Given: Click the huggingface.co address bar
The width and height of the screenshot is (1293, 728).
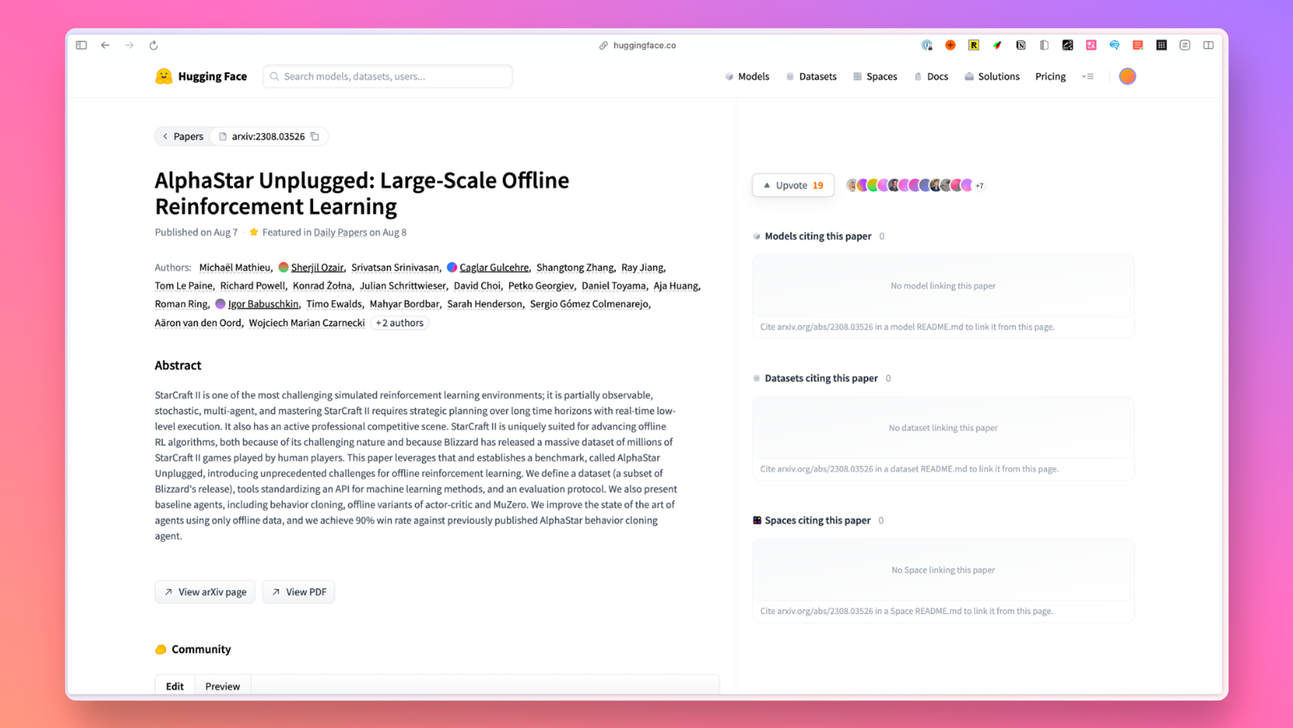Looking at the screenshot, I should tap(637, 45).
